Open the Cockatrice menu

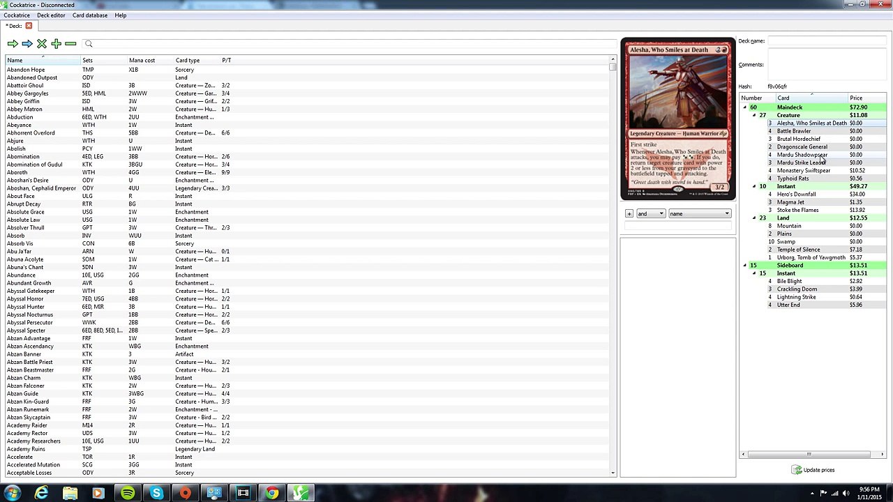point(17,15)
